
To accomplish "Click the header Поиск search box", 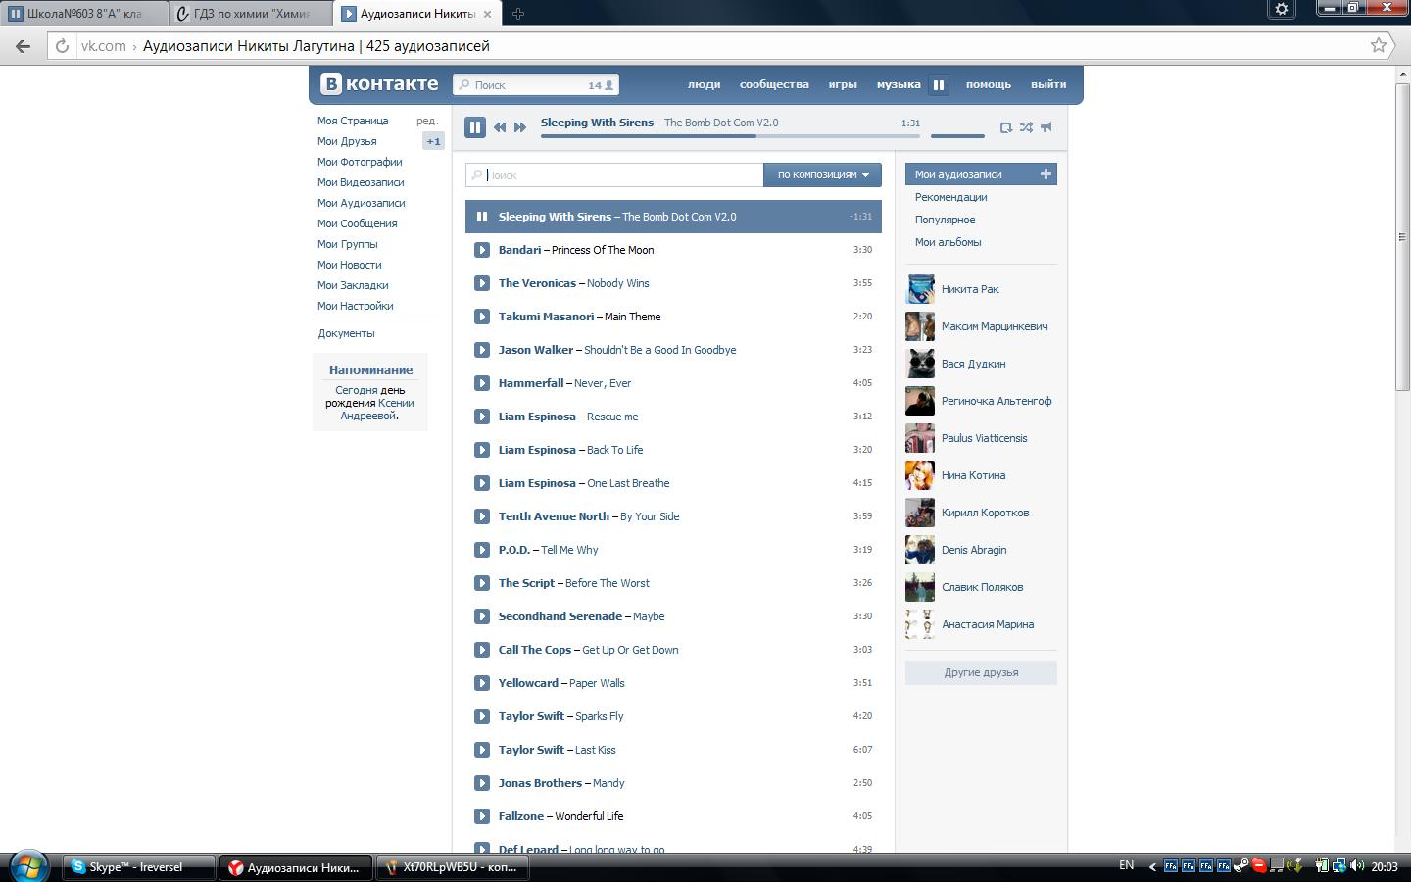I will pyautogui.click(x=536, y=85).
